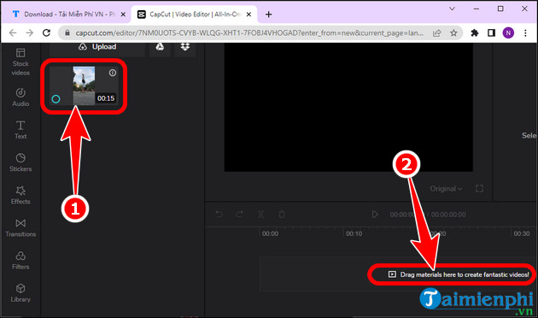The width and height of the screenshot is (538, 318).
Task: Expand the tab search chevron
Action: (x=453, y=9)
